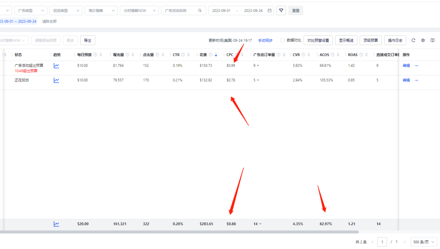Open the 500 条/页 page size selector
440x249 pixels.
[x=423, y=242]
